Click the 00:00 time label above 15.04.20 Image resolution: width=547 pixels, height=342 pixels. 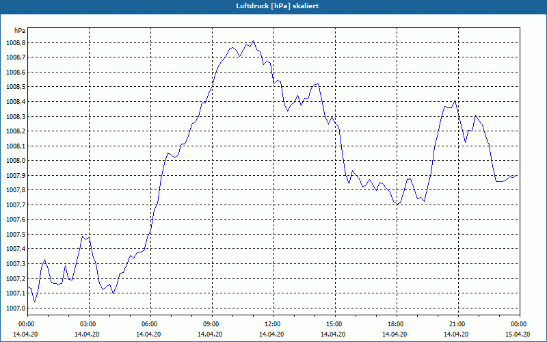pyautogui.click(x=518, y=324)
